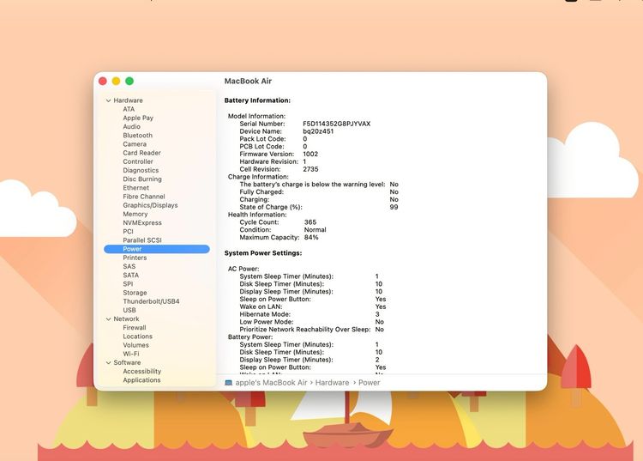Click Hardware in the bottom path bar
Image resolution: width=643 pixels, height=461 pixels.
coord(332,383)
